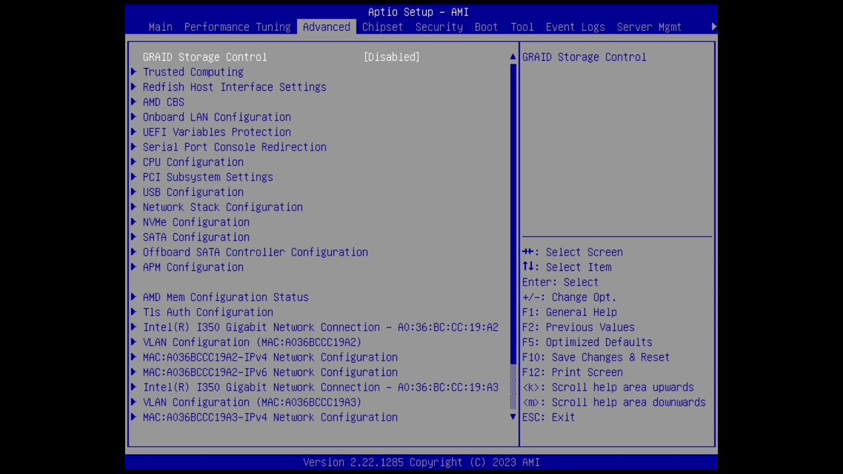Open Onboard LAN Configuration
Viewport: 843px width, 474px height.
pos(217,117)
